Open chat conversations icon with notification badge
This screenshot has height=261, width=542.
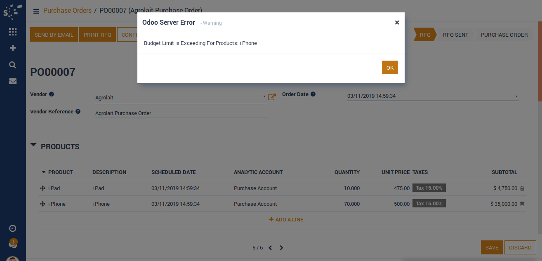[x=13, y=245]
